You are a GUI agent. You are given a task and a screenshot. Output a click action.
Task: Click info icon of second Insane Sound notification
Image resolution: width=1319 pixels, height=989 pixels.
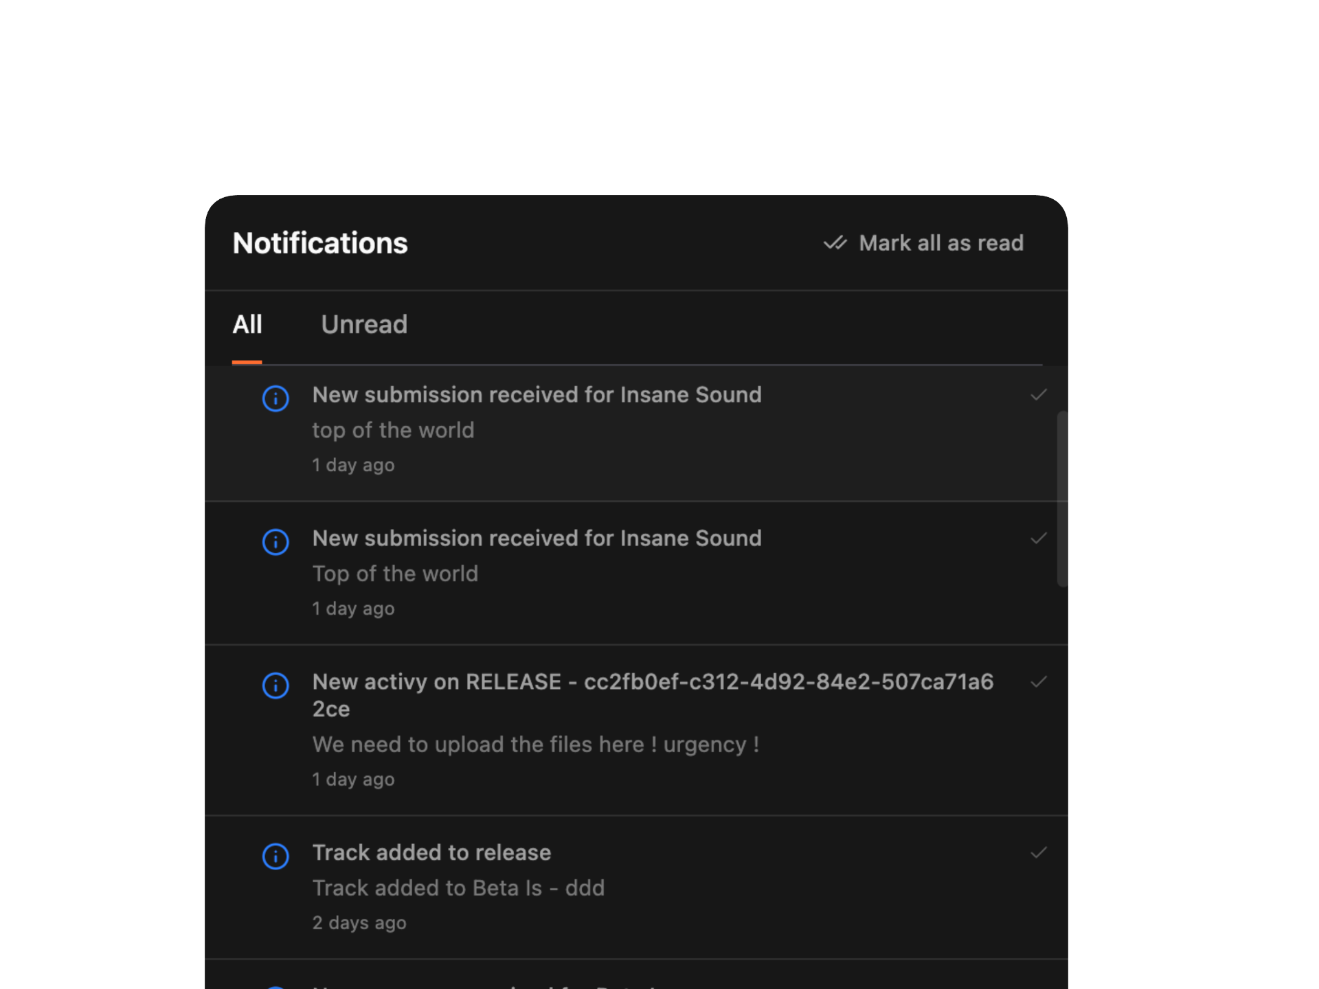[x=275, y=542]
